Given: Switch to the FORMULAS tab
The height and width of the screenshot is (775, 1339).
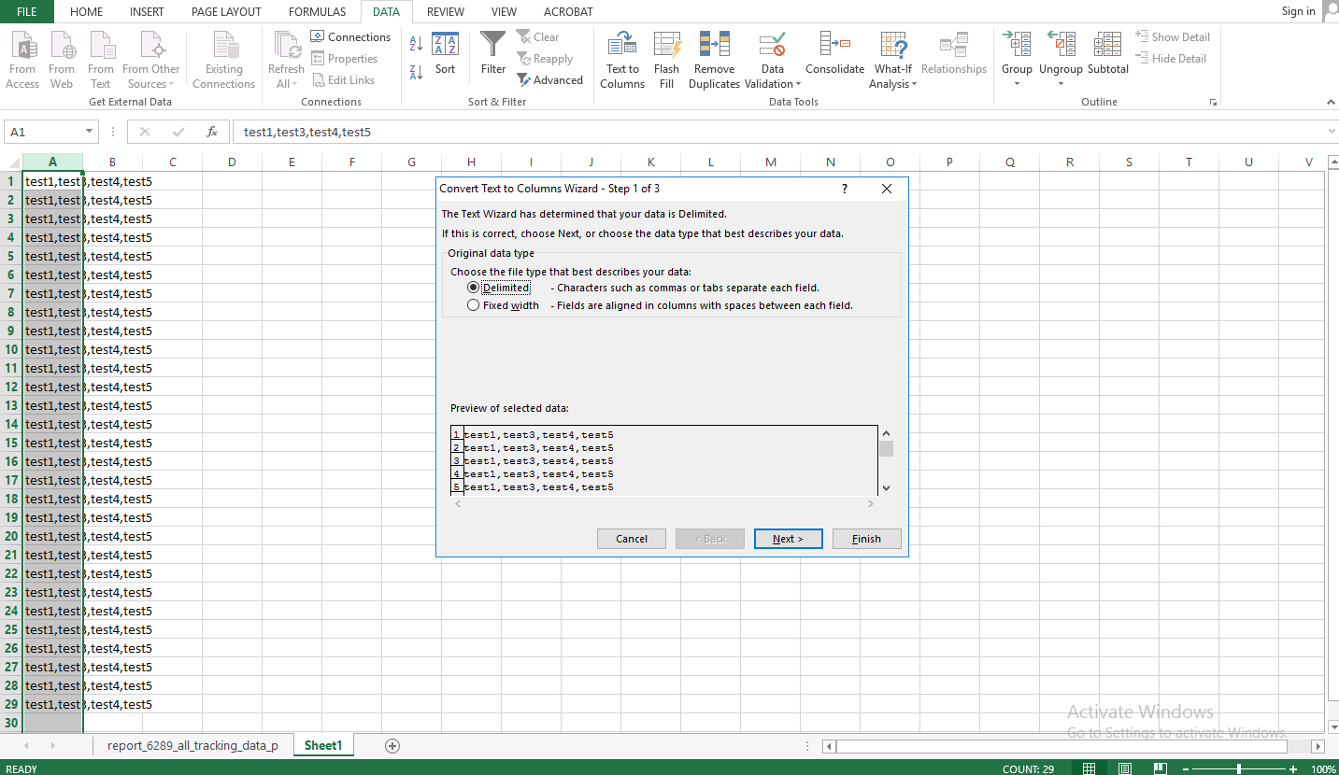Looking at the screenshot, I should click(317, 11).
